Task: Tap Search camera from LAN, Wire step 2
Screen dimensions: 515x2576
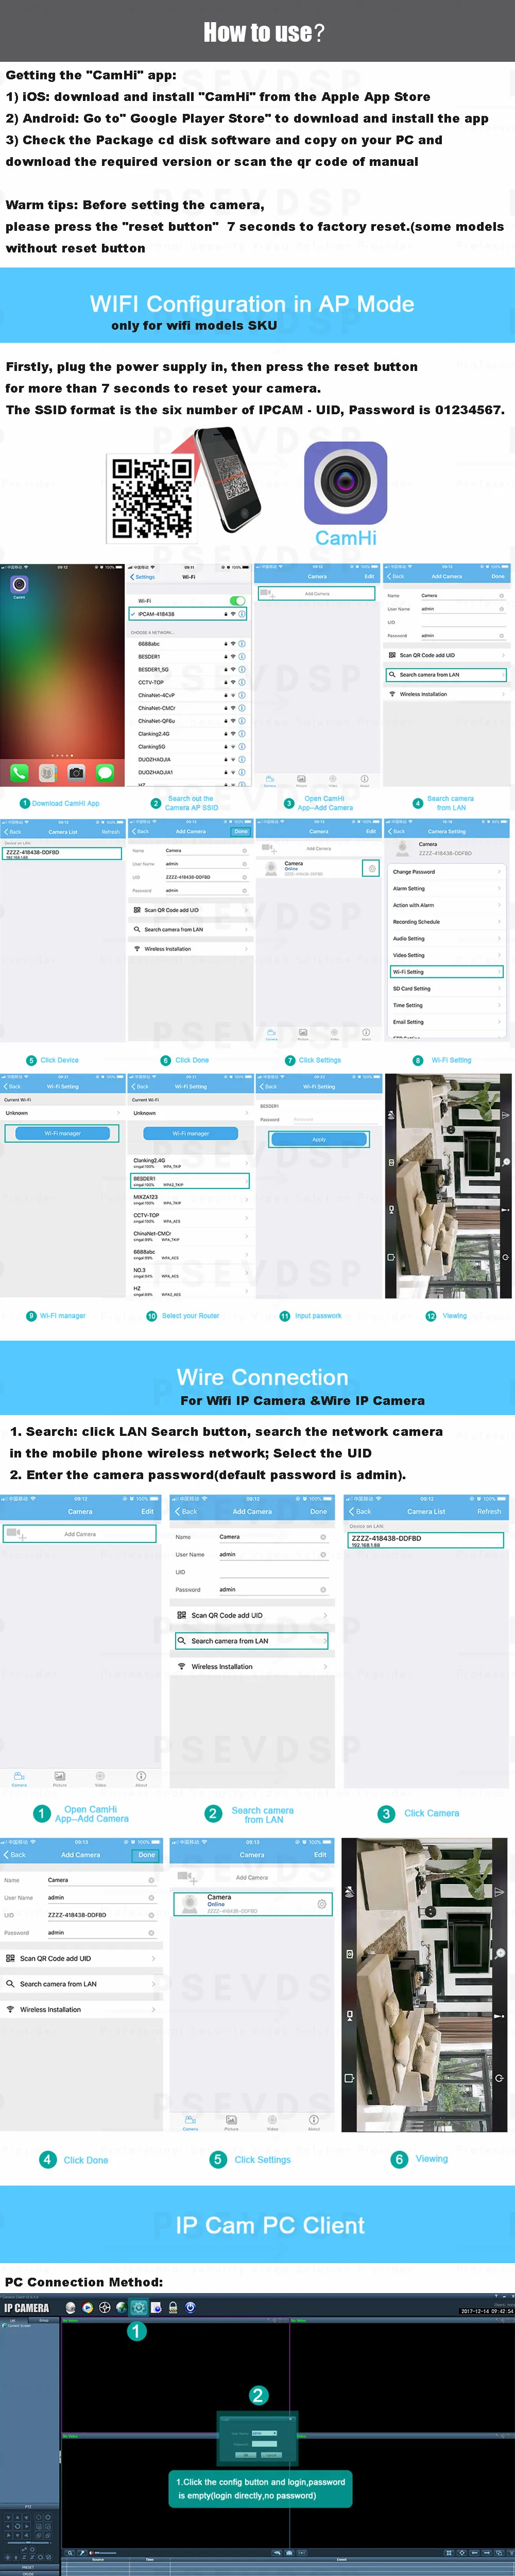Action: 252,1640
